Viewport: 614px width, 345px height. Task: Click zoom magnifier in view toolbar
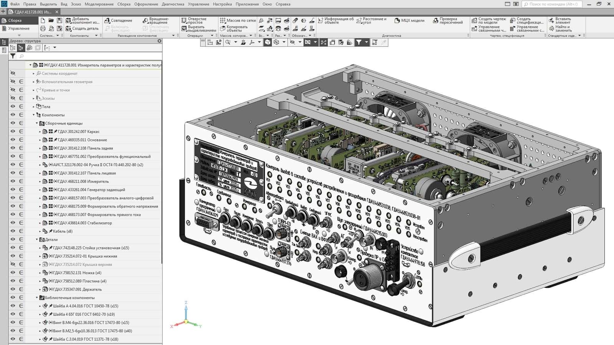click(x=228, y=42)
